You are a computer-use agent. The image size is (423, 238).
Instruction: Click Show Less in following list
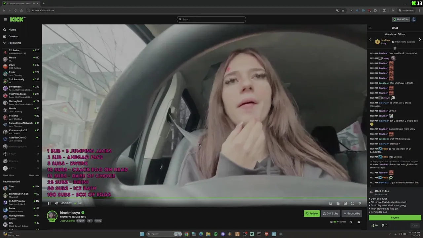[x=34, y=175]
